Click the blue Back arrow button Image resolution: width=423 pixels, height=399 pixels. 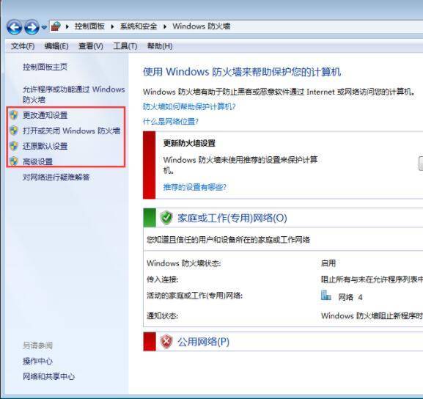[15, 27]
